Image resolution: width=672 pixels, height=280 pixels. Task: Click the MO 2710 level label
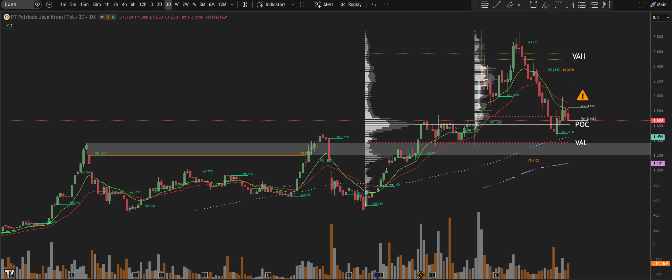click(x=533, y=42)
